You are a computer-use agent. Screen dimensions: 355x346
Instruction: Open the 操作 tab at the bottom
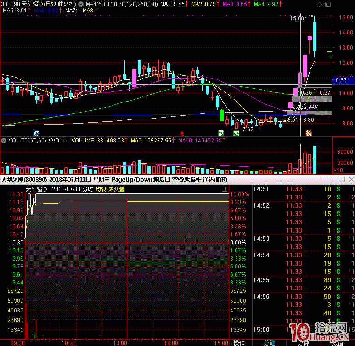[239, 343]
